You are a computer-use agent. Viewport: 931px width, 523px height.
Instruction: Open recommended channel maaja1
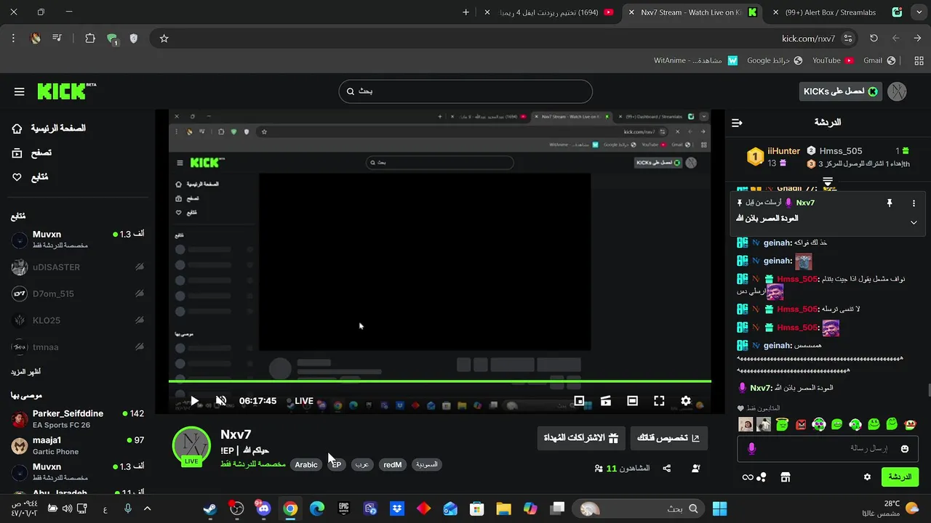tap(78, 445)
